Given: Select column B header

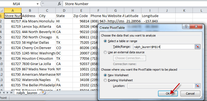Looking at the screenshot, I should (x=30, y=10).
